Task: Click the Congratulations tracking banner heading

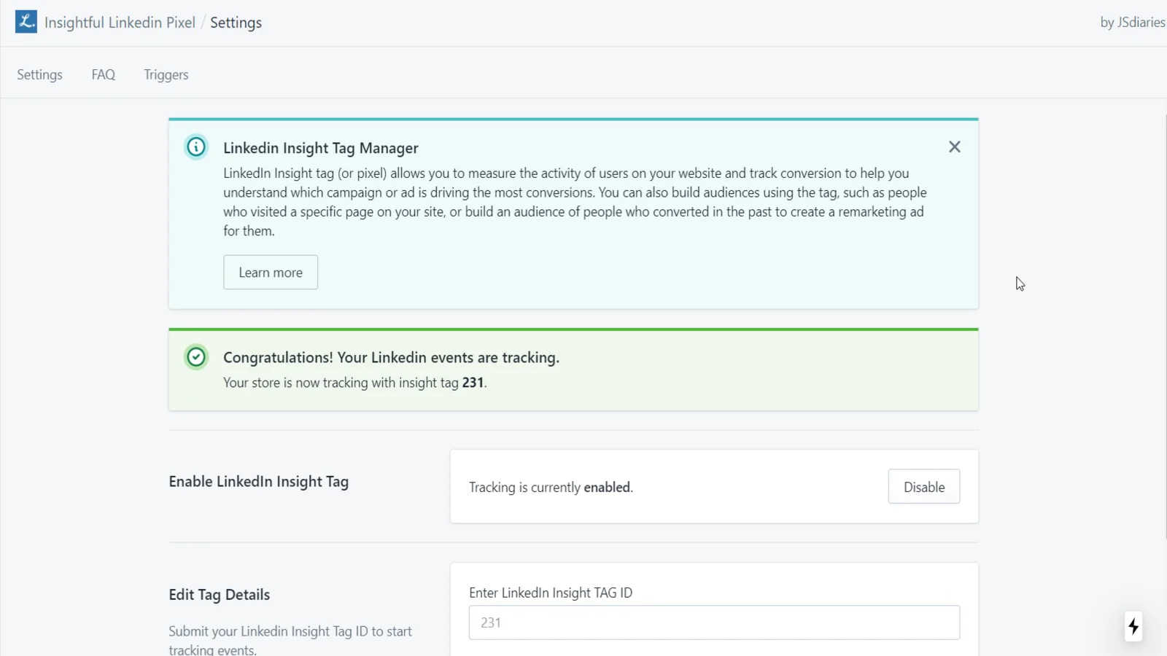Action: [x=391, y=358]
